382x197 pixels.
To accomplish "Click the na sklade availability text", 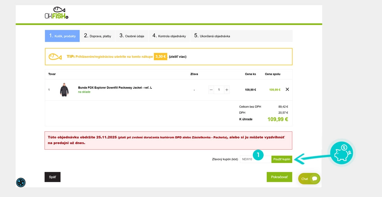I will coord(84,92).
